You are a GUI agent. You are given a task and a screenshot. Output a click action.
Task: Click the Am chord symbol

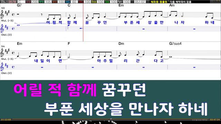pyautogui.click(x=172, y=6)
